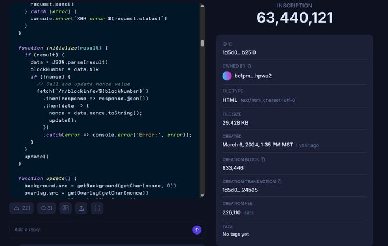Click the file size 29.428 KB
388x246 pixels.
click(x=235, y=123)
